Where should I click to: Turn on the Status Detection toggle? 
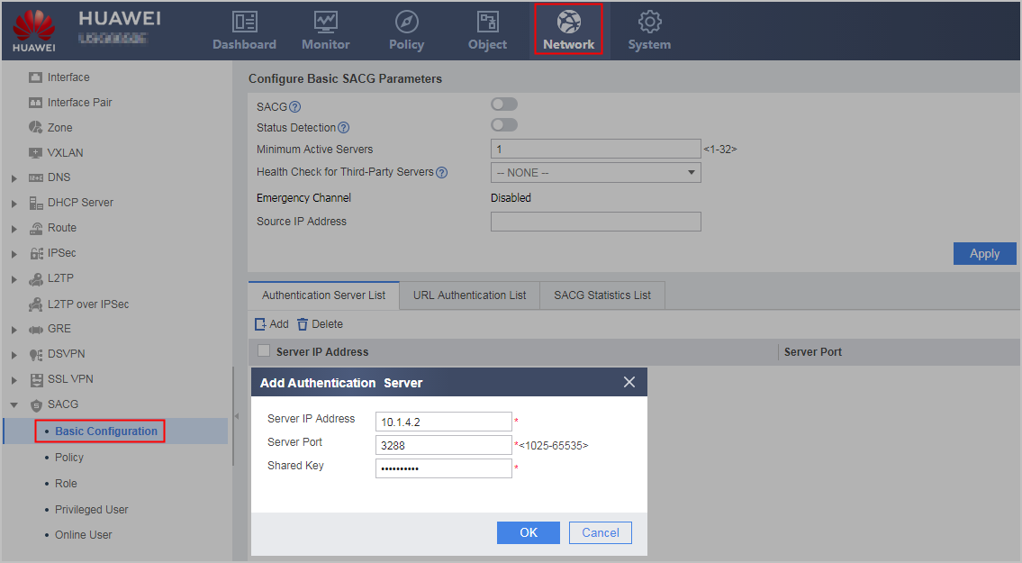(x=504, y=125)
